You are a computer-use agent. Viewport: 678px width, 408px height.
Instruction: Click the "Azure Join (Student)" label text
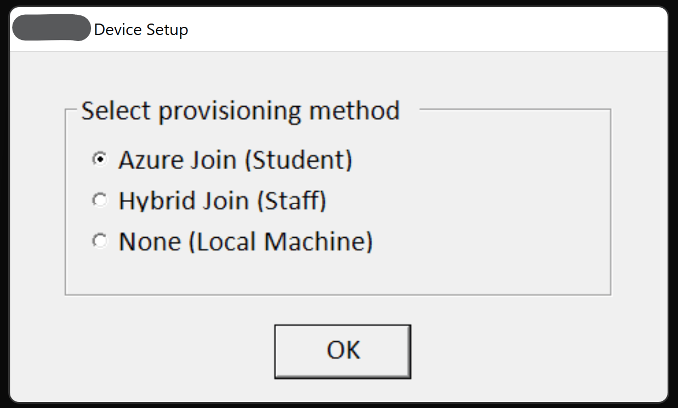click(x=235, y=160)
